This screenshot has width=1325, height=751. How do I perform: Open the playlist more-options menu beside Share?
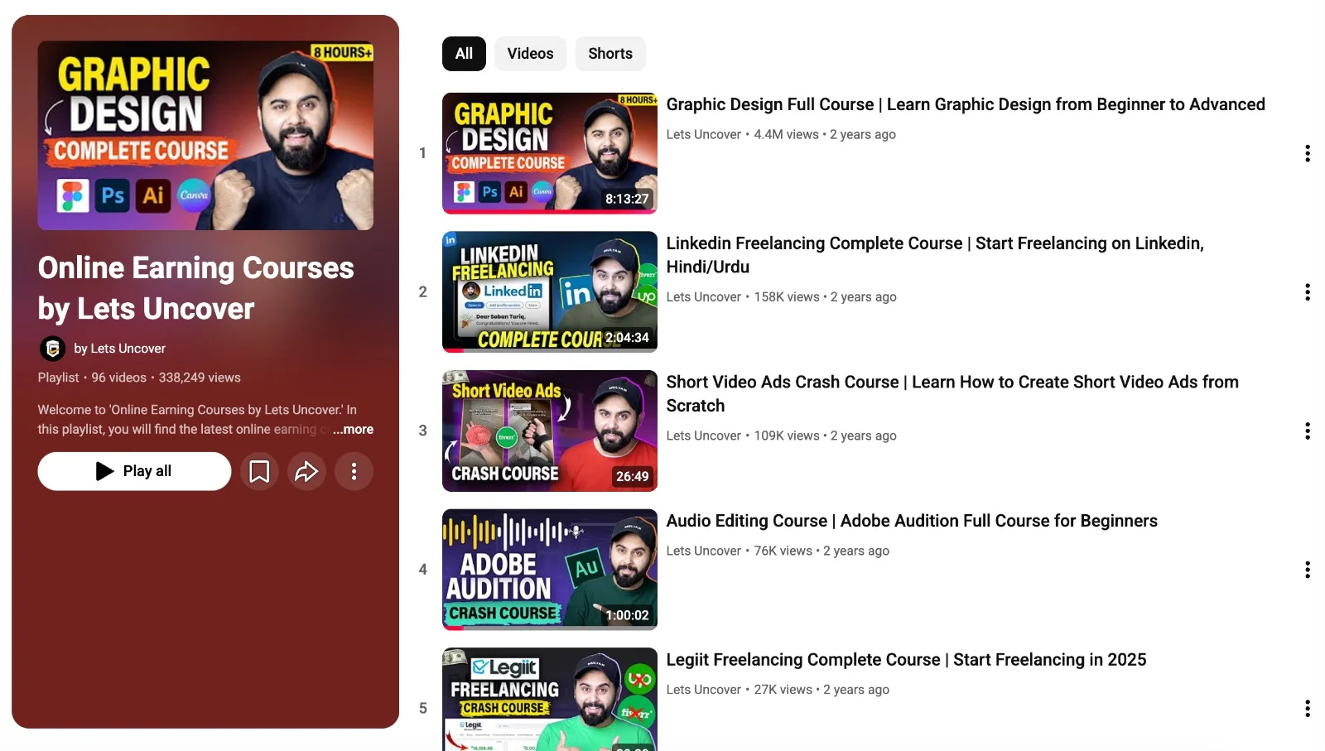pos(354,471)
